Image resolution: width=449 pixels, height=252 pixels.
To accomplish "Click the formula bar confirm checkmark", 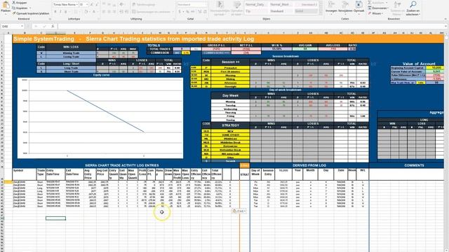I will point(44,27).
